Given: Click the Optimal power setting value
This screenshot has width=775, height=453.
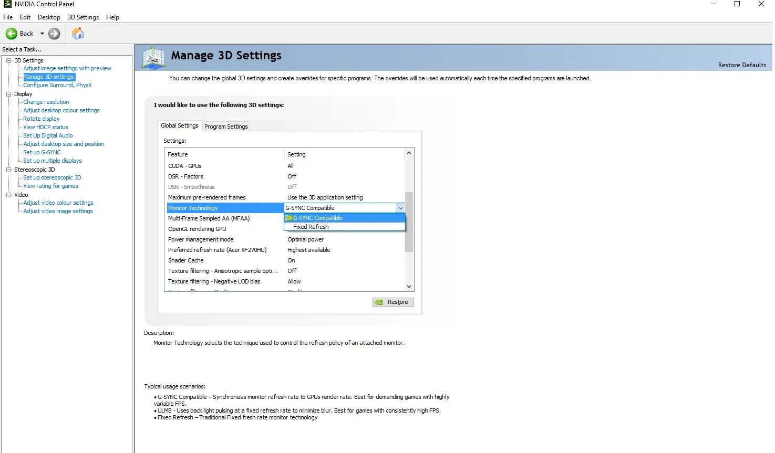Looking at the screenshot, I should point(305,239).
